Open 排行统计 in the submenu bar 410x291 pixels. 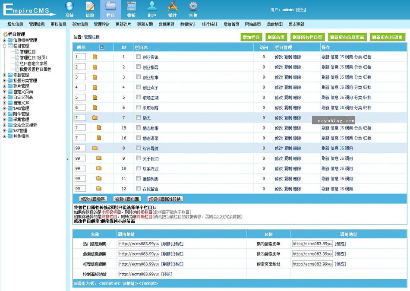(x=210, y=24)
